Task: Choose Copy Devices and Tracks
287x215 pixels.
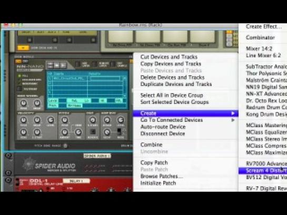Action: pos(171,64)
